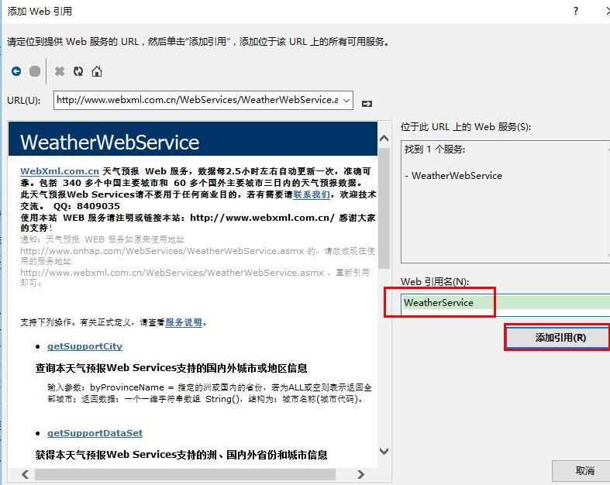Click the 添加 Web 引用 title text
The height and width of the screenshot is (485, 610).
[40, 12]
